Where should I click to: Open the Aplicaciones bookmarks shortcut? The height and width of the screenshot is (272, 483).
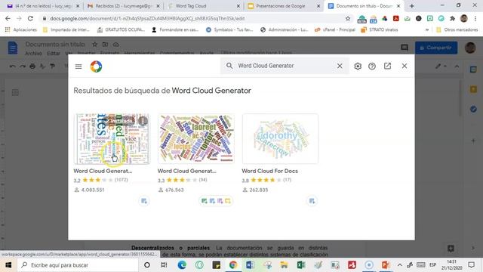click(21, 29)
